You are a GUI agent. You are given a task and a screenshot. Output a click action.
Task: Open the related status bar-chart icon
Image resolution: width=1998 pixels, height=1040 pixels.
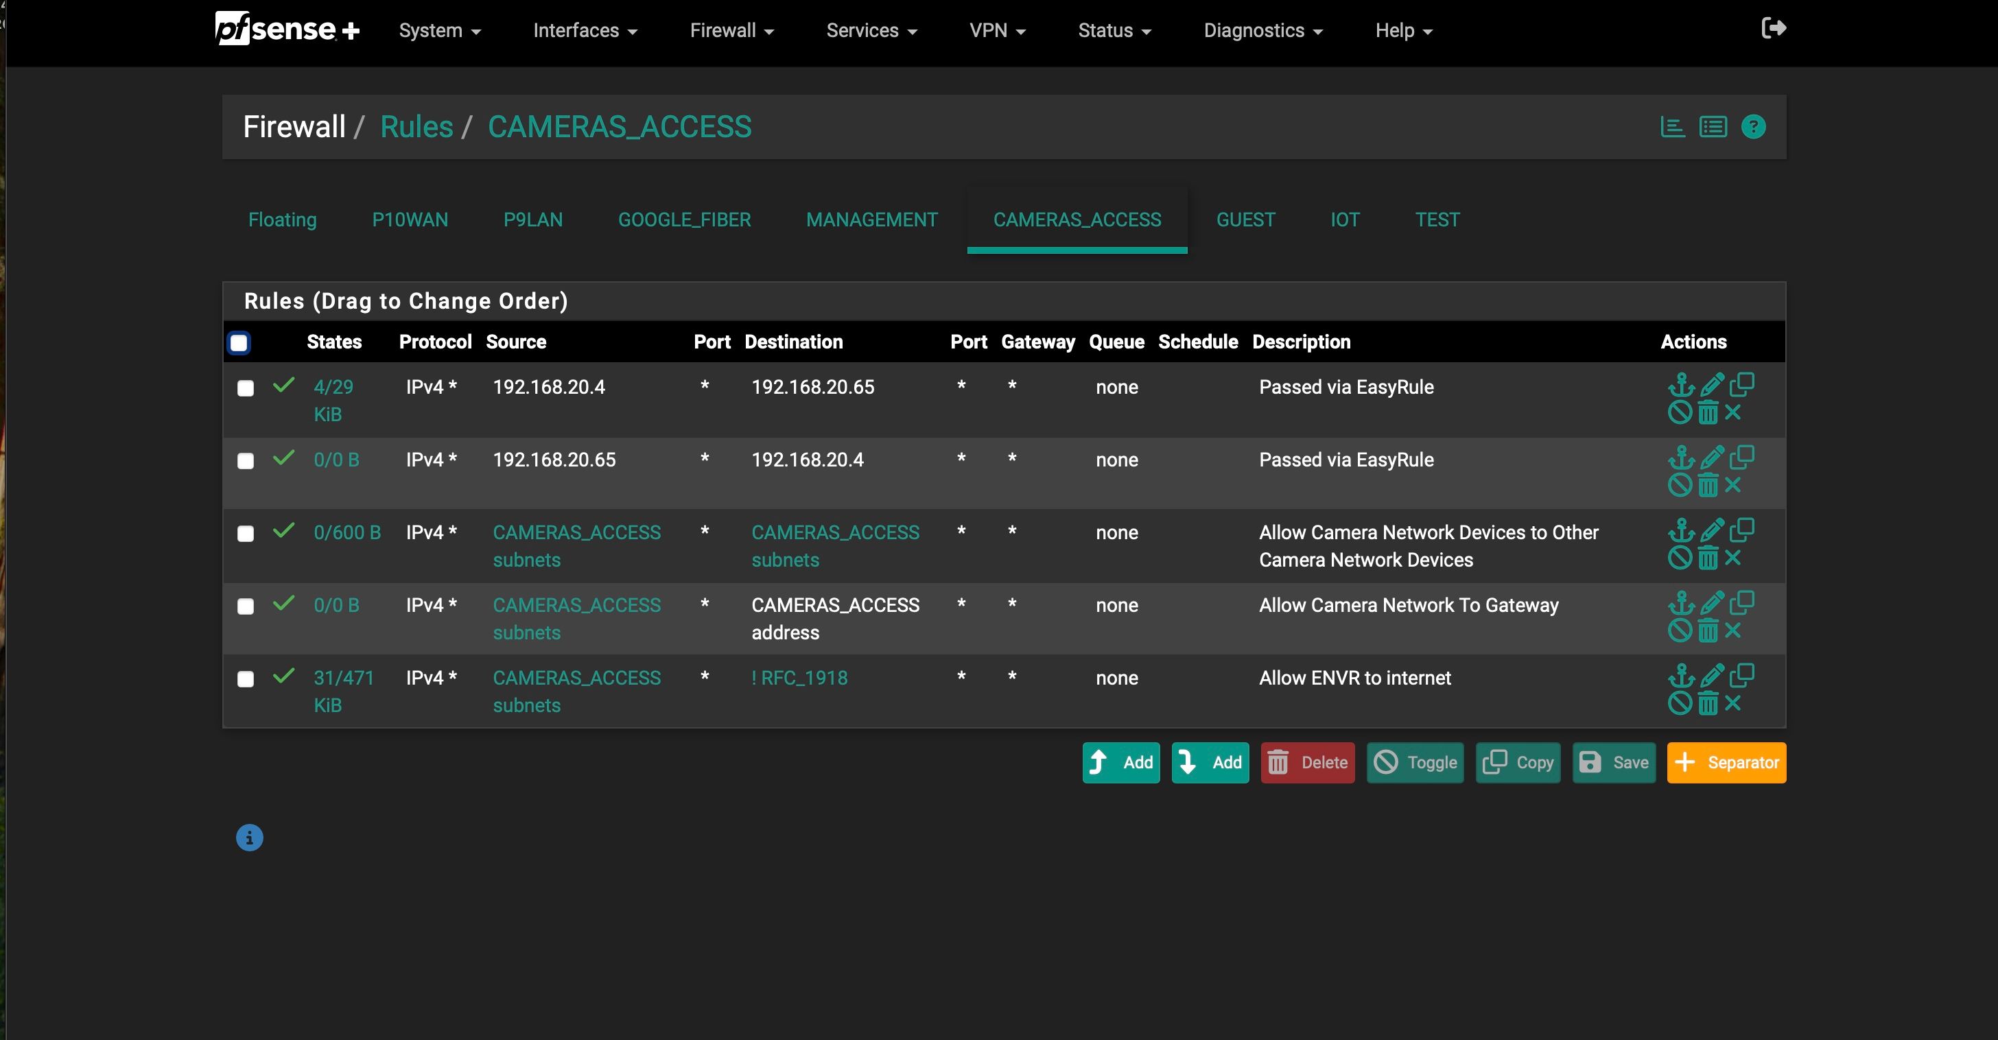pos(1672,126)
